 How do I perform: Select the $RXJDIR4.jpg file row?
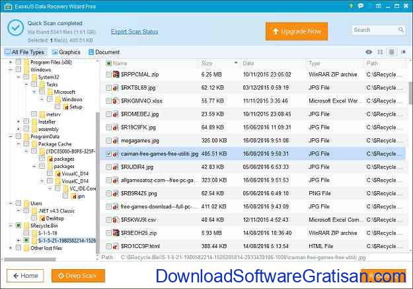pyautogui.click(x=253, y=167)
